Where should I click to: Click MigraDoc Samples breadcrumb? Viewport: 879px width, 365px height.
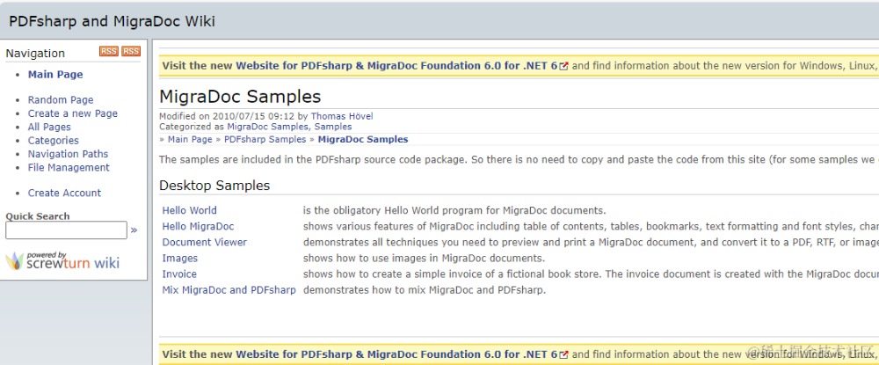pyautogui.click(x=363, y=139)
